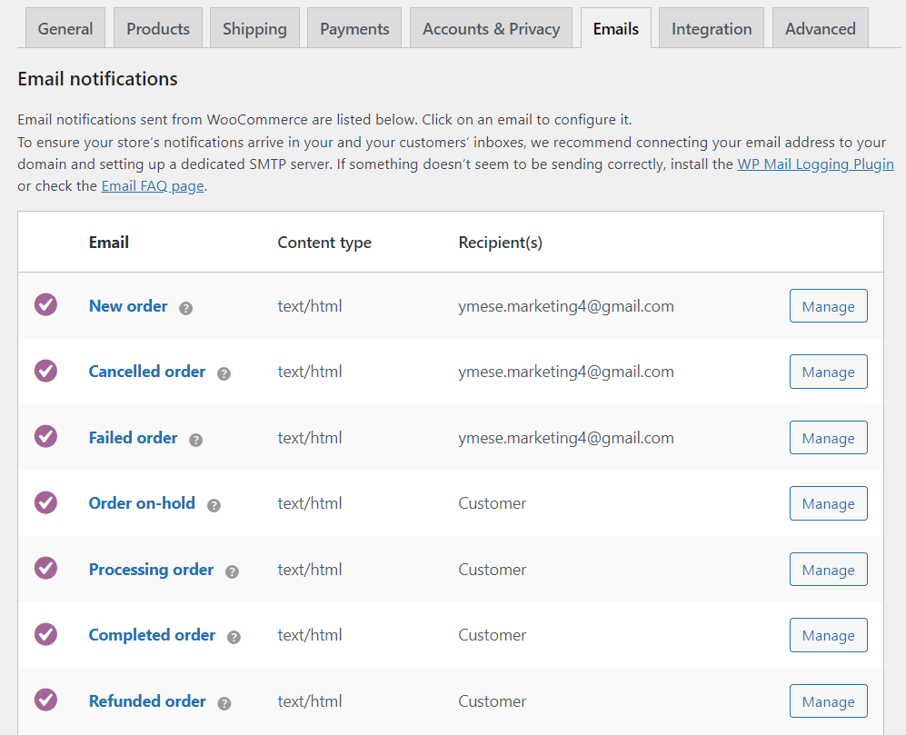Click the help icon next to Processing order
The image size is (906, 735).
coord(232,571)
